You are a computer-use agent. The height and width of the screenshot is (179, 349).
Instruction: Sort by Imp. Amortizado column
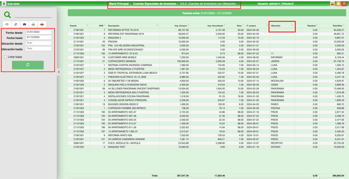pyautogui.click(x=208, y=26)
